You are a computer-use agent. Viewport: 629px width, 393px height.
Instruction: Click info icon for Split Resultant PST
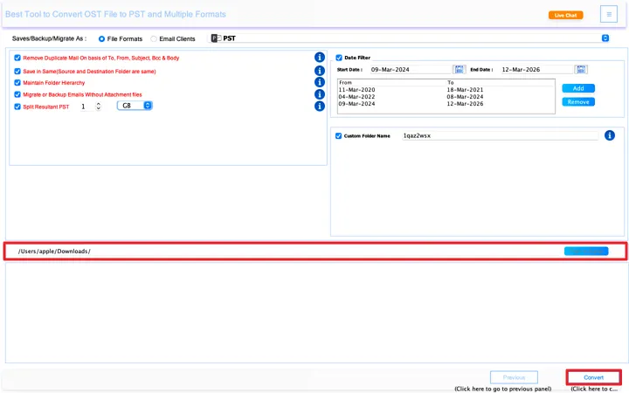click(x=320, y=107)
